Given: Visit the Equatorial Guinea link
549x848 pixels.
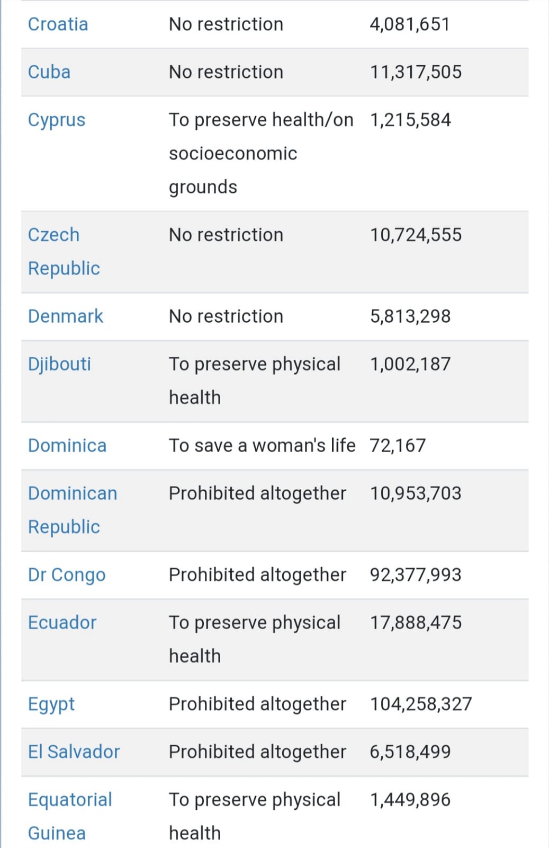Looking at the screenshot, I should 70,817.
